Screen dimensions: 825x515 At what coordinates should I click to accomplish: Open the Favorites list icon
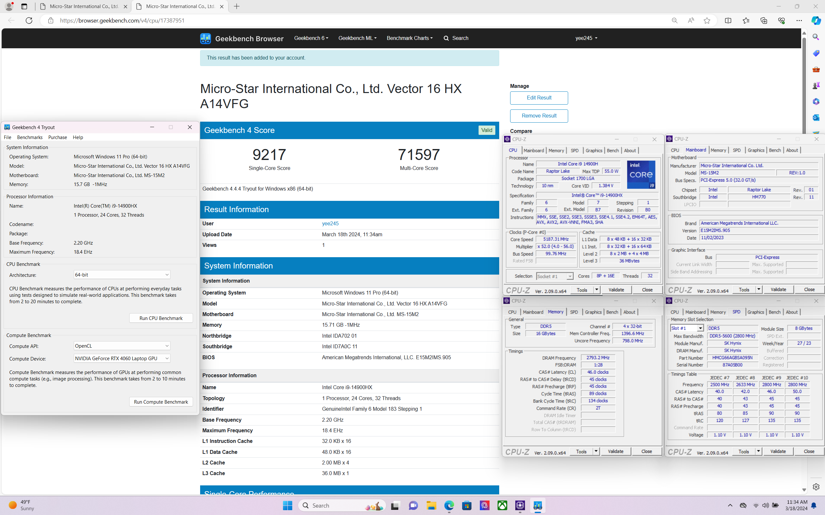tap(746, 20)
